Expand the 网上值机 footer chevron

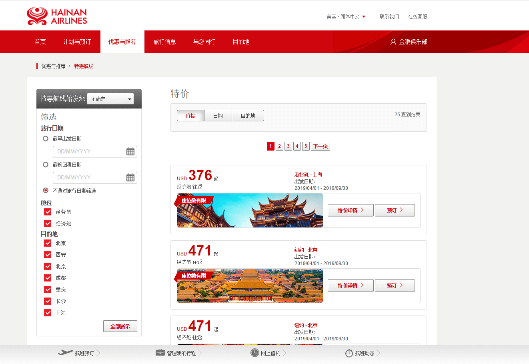pyautogui.click(x=284, y=353)
